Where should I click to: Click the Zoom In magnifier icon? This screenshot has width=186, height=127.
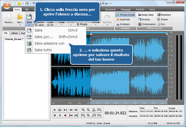click(83, 110)
